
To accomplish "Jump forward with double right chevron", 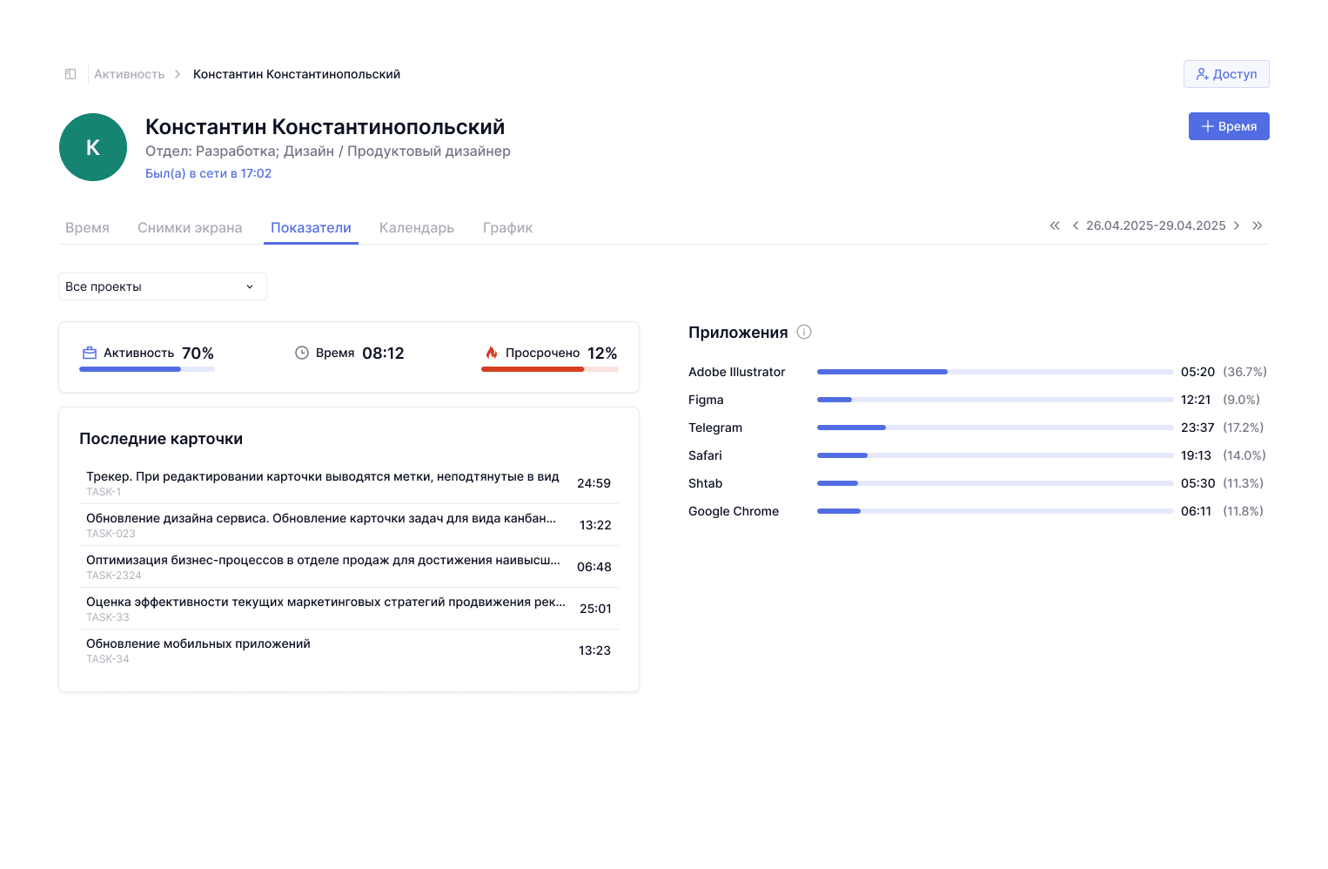I will [x=1258, y=226].
